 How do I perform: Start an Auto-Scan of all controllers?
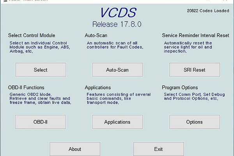(117, 70)
